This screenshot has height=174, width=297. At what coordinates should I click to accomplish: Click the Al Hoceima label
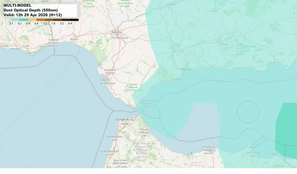pos(208,147)
